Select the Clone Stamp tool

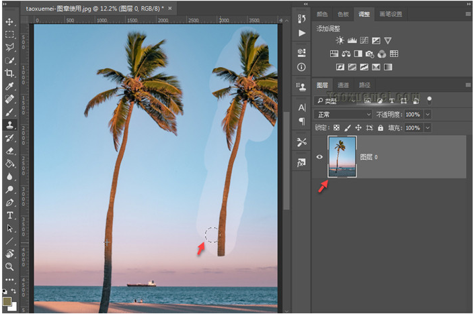point(9,125)
